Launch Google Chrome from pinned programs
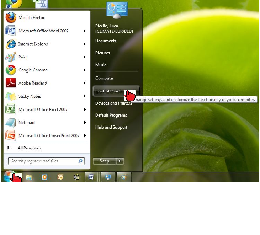 (x=33, y=70)
